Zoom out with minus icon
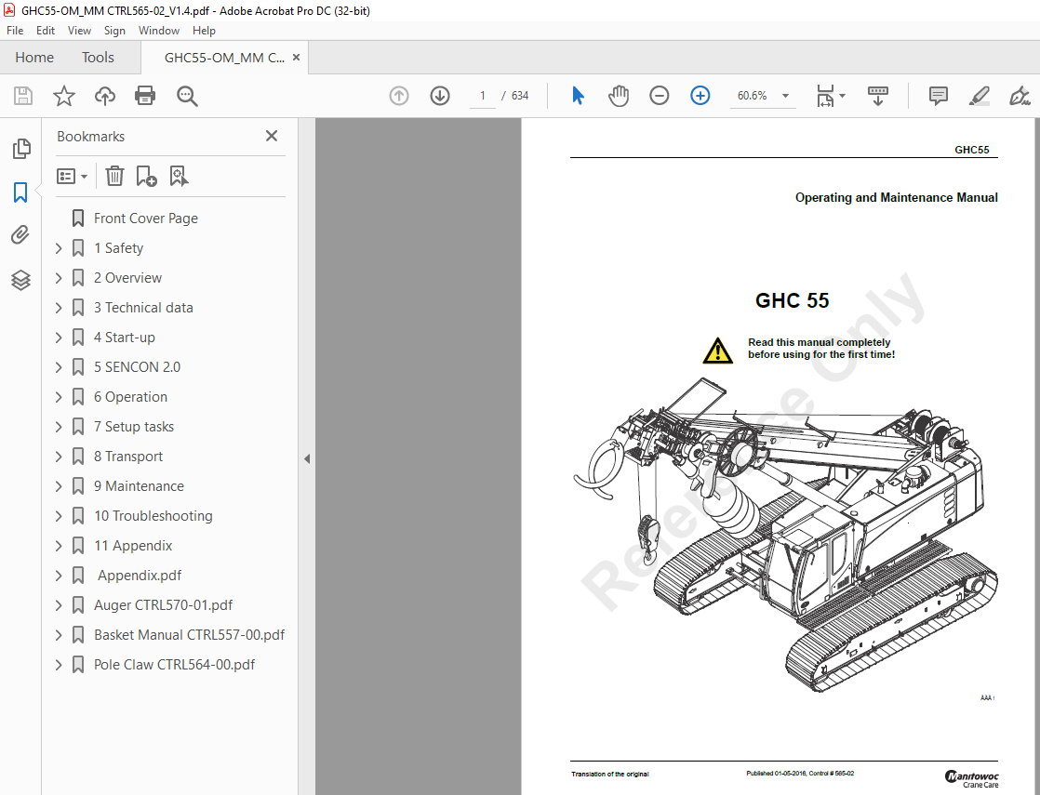Viewport: 1040px width, 795px height. tap(660, 96)
